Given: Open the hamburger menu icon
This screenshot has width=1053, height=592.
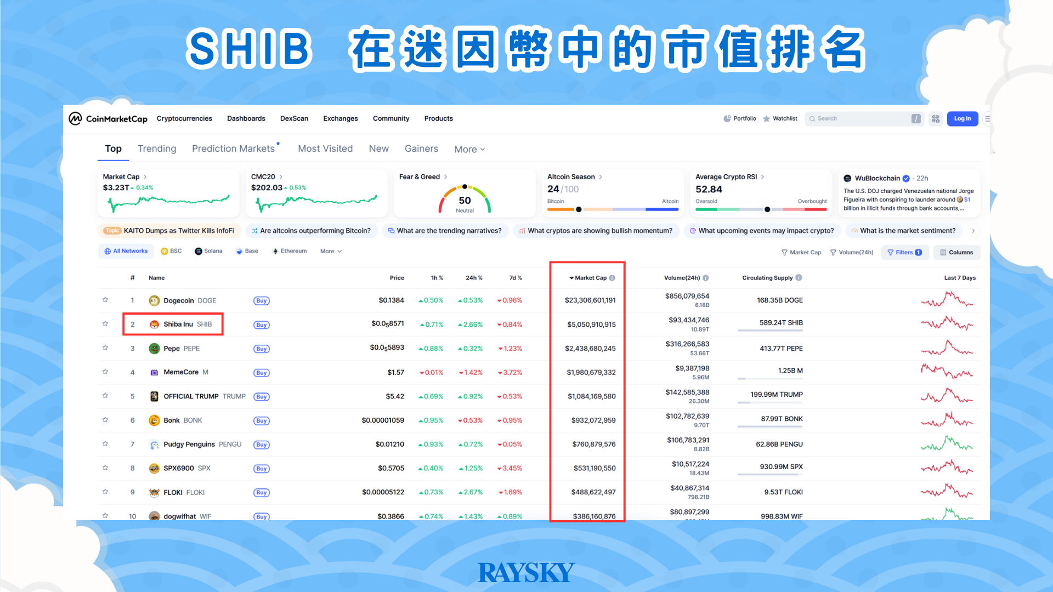Looking at the screenshot, I should pos(987,118).
